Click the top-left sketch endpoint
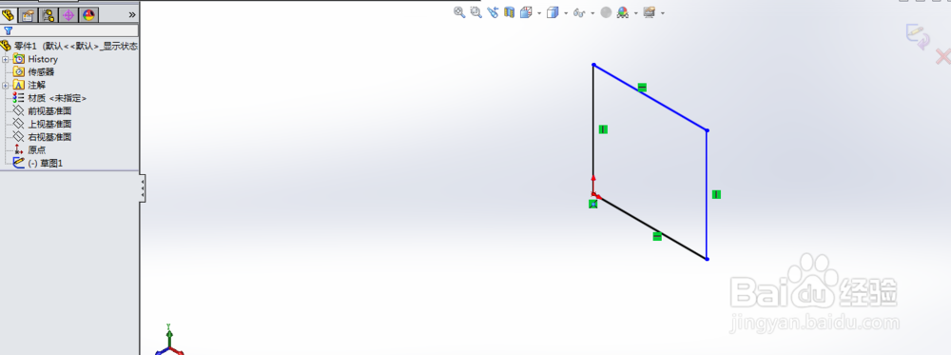Viewport: 951px width, 355px height. click(593, 65)
